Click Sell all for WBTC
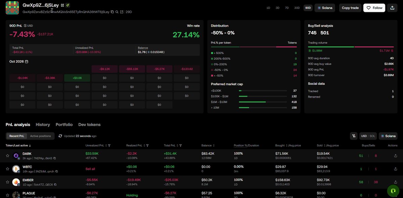 click(90, 169)
